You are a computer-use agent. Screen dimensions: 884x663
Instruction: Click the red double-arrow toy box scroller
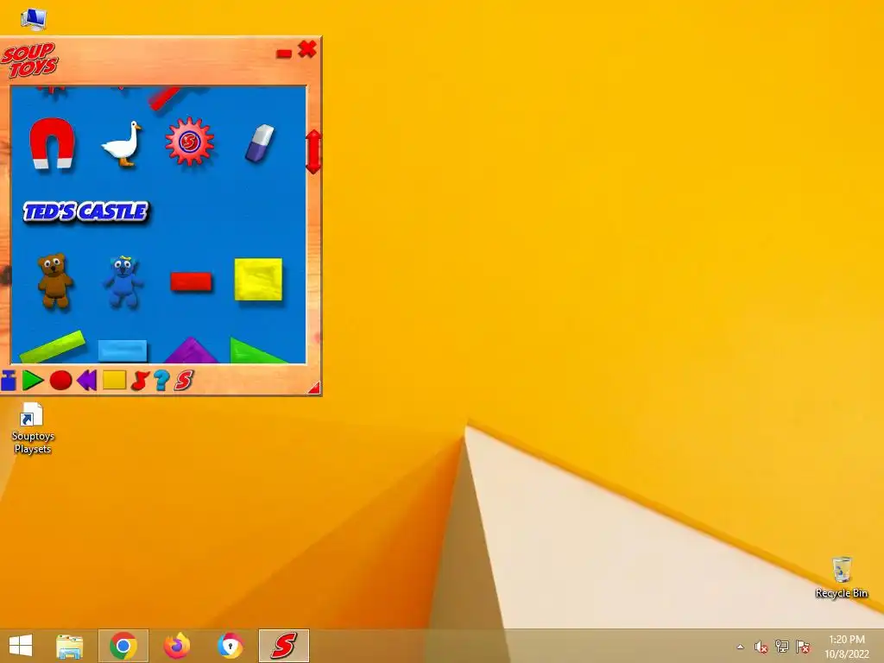[313, 152]
